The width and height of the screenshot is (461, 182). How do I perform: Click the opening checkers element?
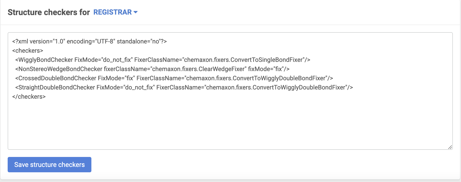(x=28, y=51)
